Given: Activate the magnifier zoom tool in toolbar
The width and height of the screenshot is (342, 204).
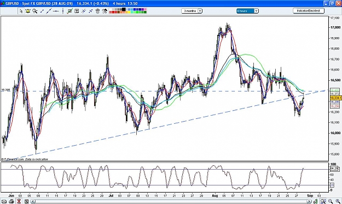Looking at the screenshot, I should pos(34,11).
